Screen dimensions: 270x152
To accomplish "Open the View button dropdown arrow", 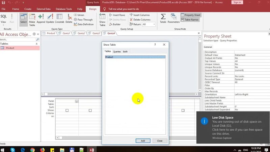I will [x=3, y=25].
